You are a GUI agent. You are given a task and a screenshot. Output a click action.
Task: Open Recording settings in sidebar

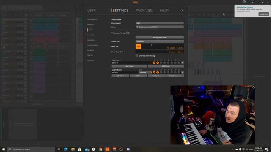click(91, 35)
